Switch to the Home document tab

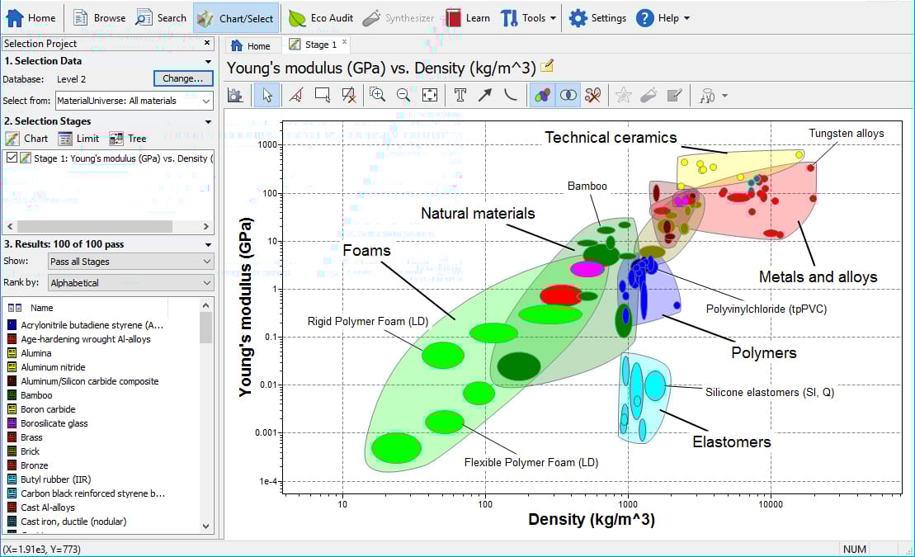[251, 45]
